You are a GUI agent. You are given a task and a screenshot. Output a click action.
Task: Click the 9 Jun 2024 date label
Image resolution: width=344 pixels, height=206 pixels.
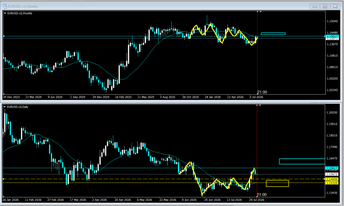point(55,97)
